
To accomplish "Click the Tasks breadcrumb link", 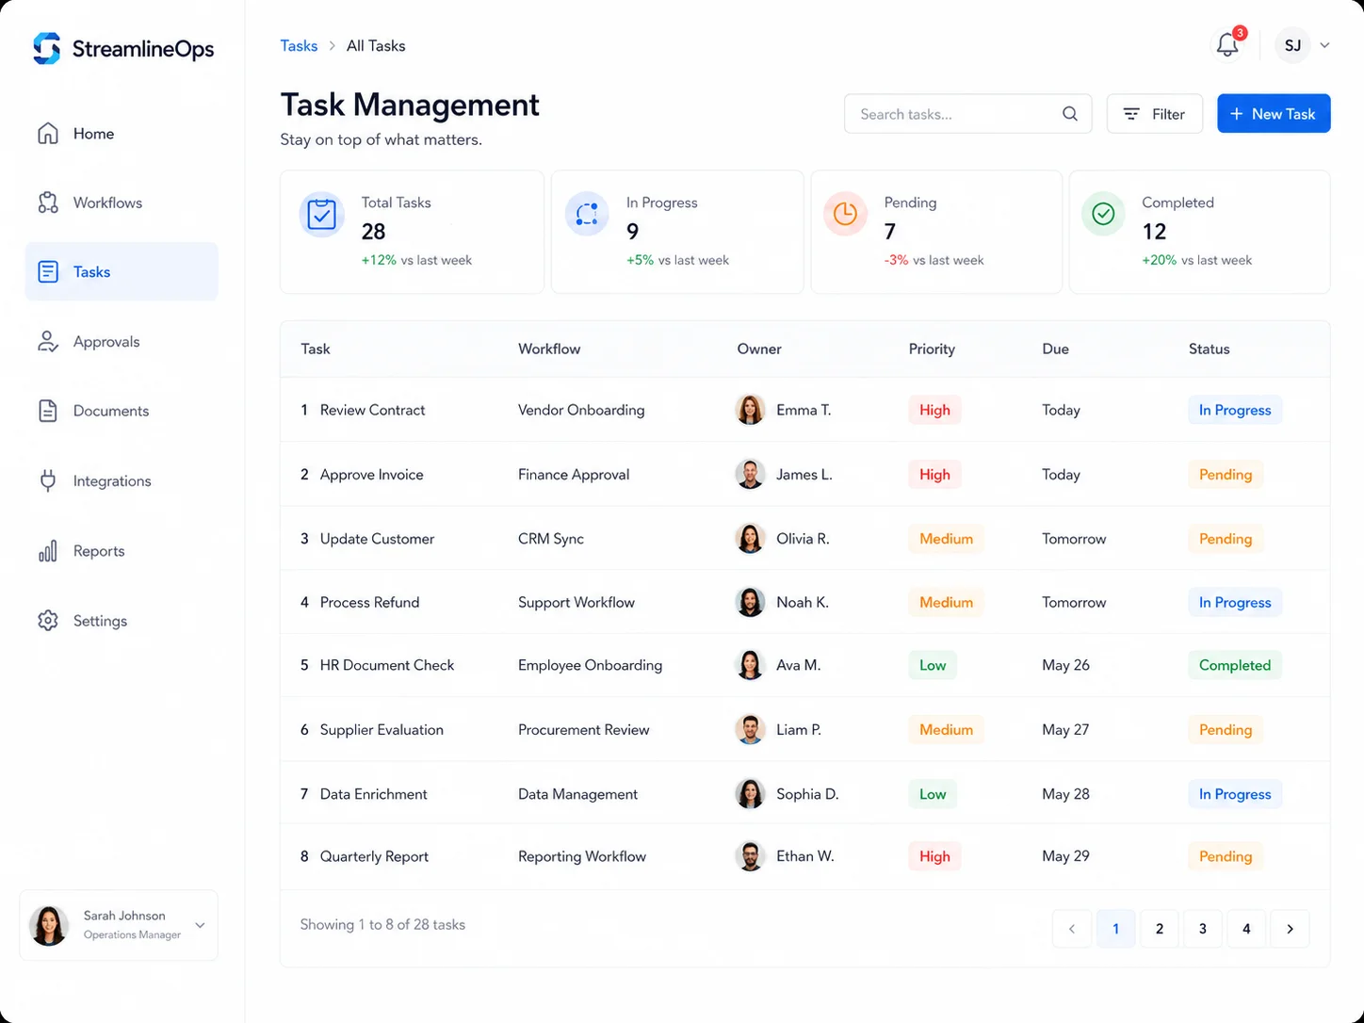I will 299,45.
